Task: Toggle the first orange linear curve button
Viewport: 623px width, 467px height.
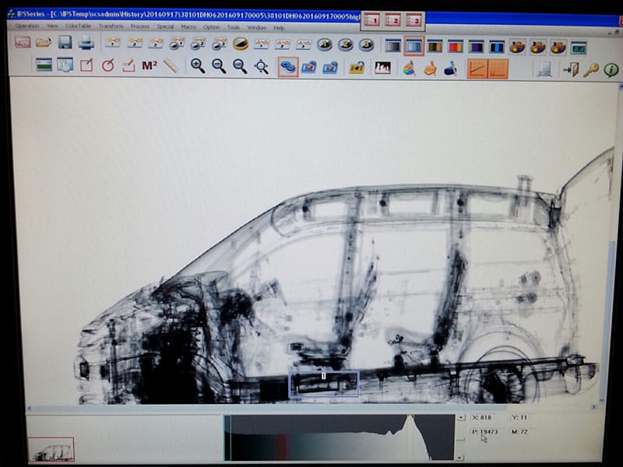Action: 477,68
